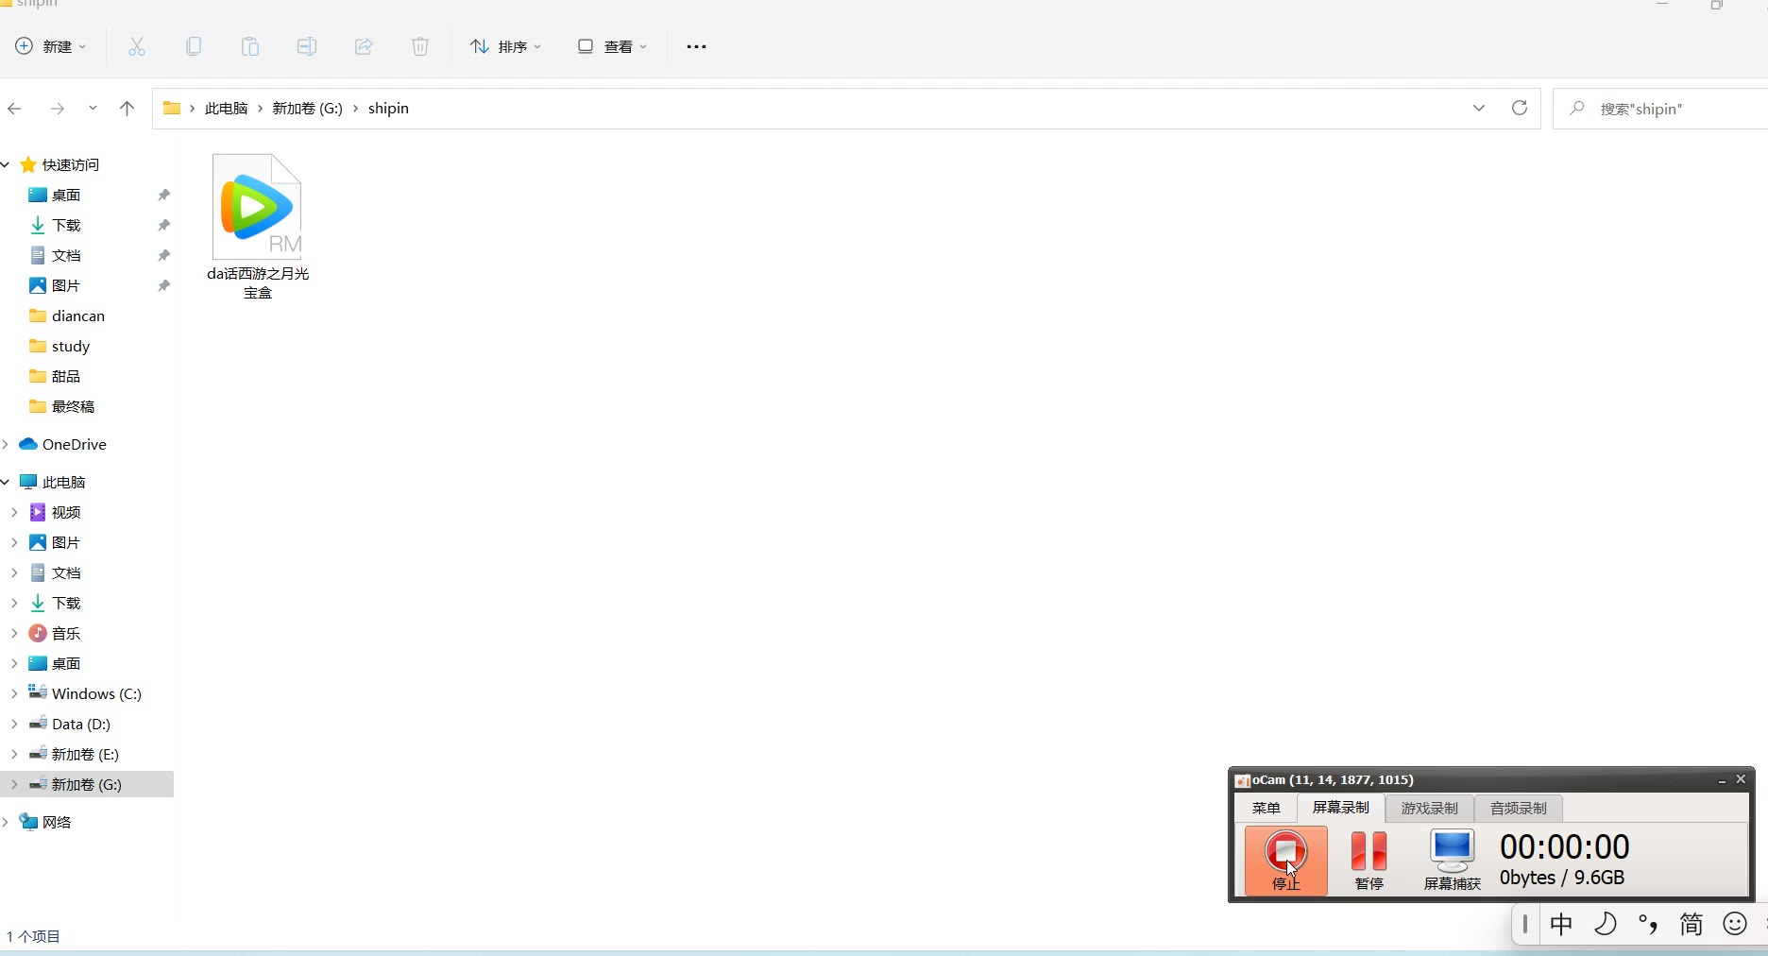This screenshot has width=1768, height=956.
Task: Open 下载 under quick access
Action: pyautogui.click(x=66, y=225)
